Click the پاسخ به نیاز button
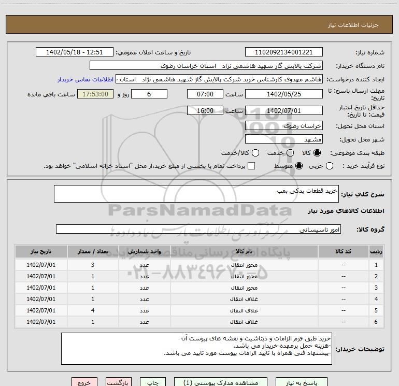This screenshot has width=399, height=386. (301, 382)
